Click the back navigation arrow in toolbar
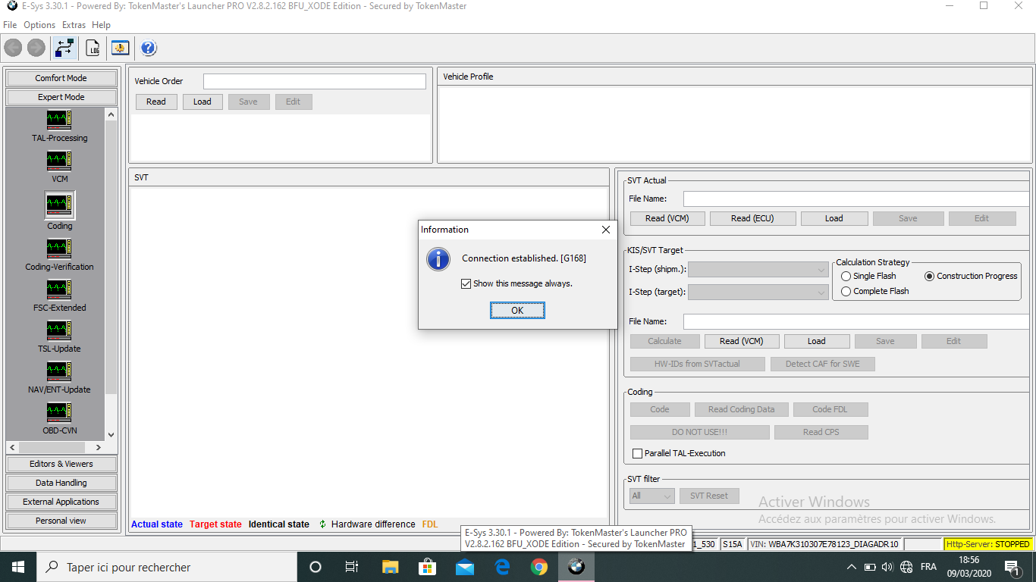The width and height of the screenshot is (1036, 582). 13,48
